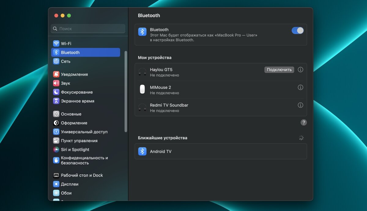367x211 pixels.
Task: Click the Android TV Bluetooth icon
Action: click(x=142, y=151)
